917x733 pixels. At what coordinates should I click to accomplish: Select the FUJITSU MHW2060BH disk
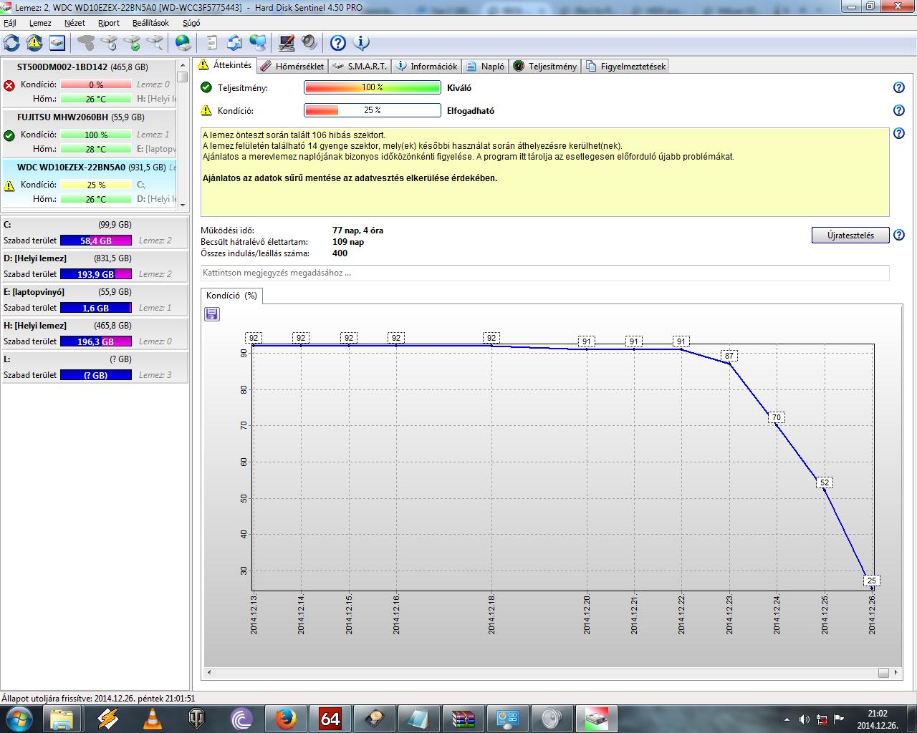[x=88, y=134]
